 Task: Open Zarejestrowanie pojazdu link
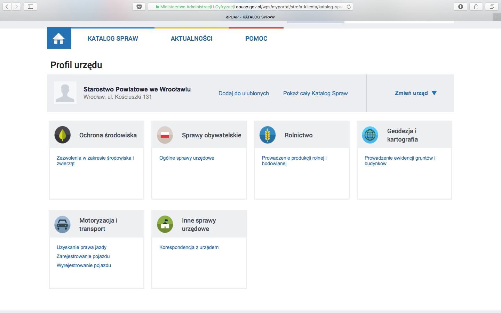coord(83,256)
